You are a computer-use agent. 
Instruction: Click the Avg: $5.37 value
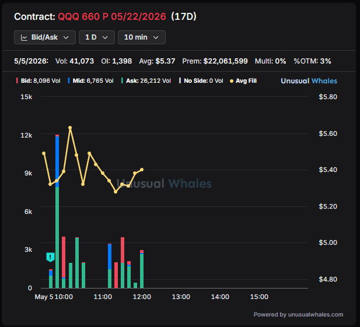pos(157,61)
